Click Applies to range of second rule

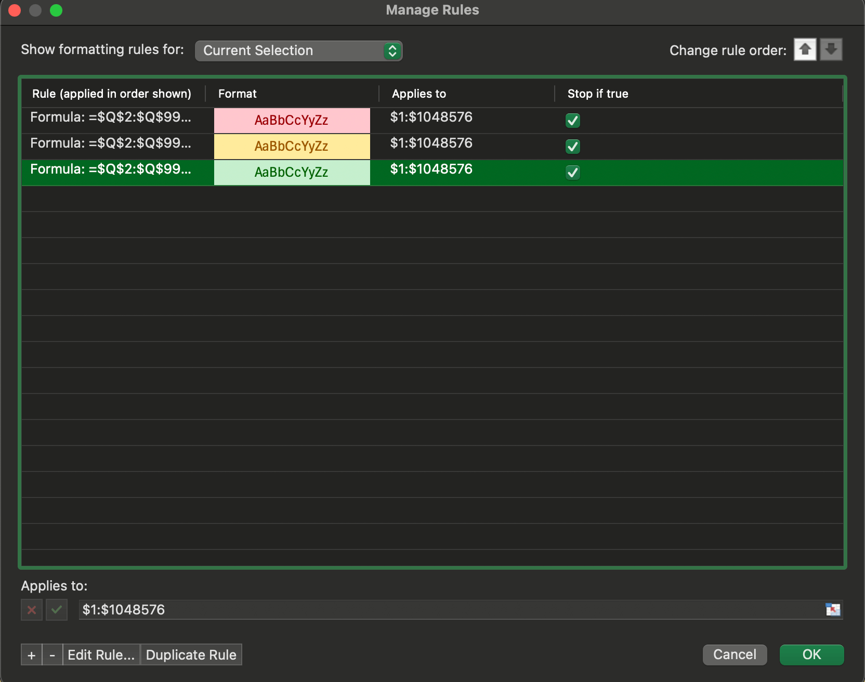point(431,143)
